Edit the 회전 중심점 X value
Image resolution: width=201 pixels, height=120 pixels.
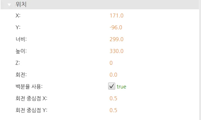click(x=113, y=98)
